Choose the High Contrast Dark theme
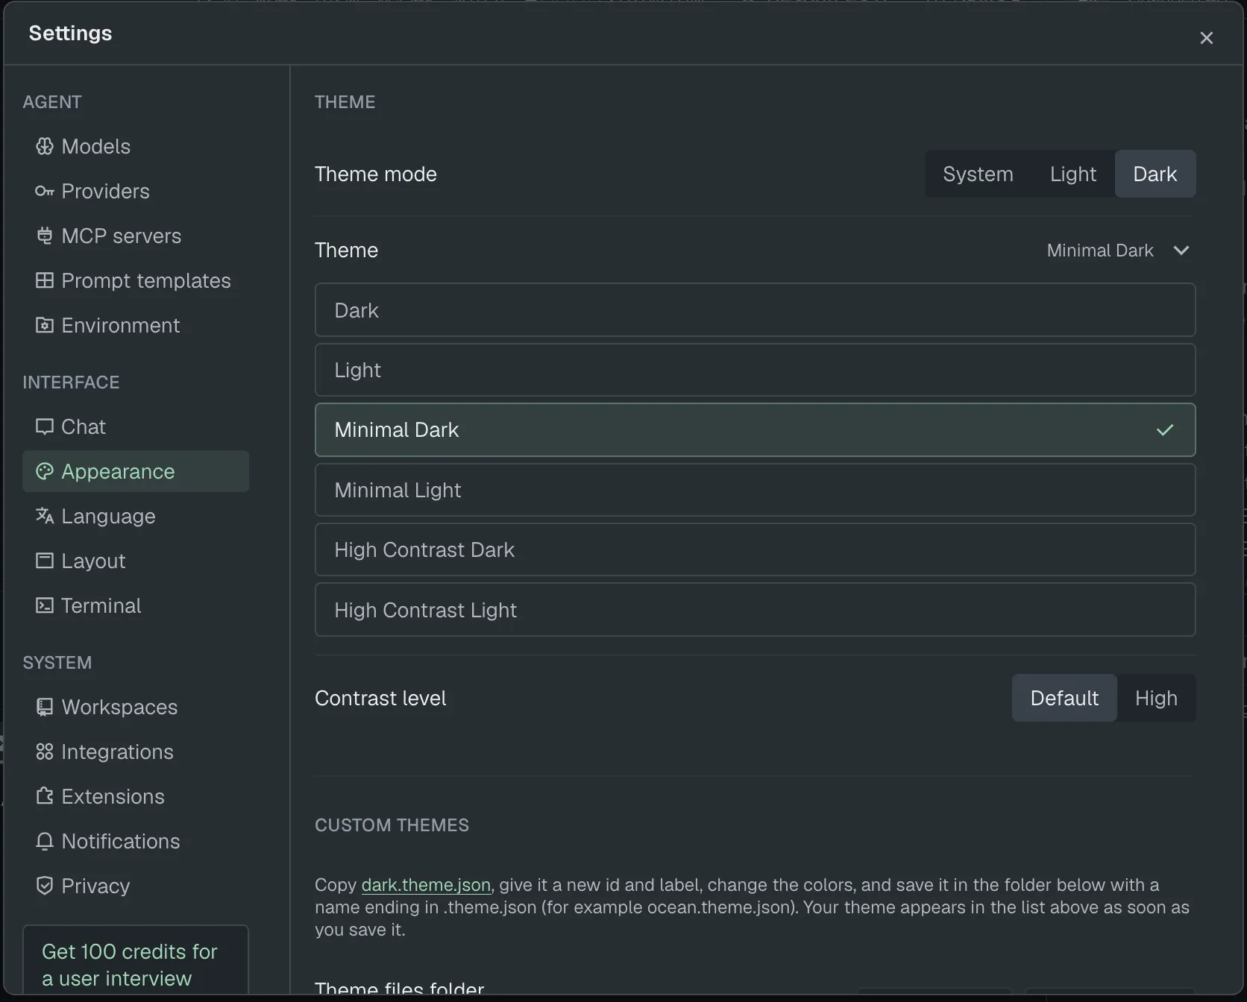 755,549
